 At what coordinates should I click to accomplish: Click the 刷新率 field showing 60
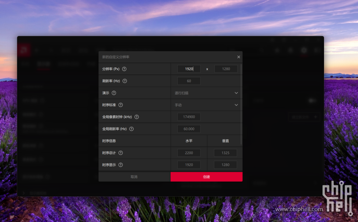click(189, 81)
